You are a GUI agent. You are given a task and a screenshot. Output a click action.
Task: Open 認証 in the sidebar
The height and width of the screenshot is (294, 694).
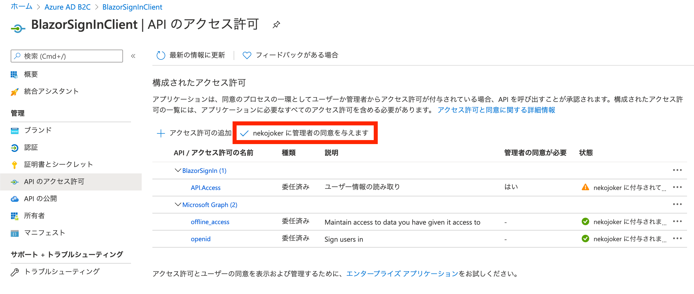pyautogui.click(x=31, y=148)
